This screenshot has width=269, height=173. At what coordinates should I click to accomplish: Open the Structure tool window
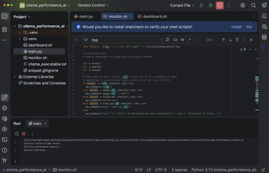coord(5,29)
